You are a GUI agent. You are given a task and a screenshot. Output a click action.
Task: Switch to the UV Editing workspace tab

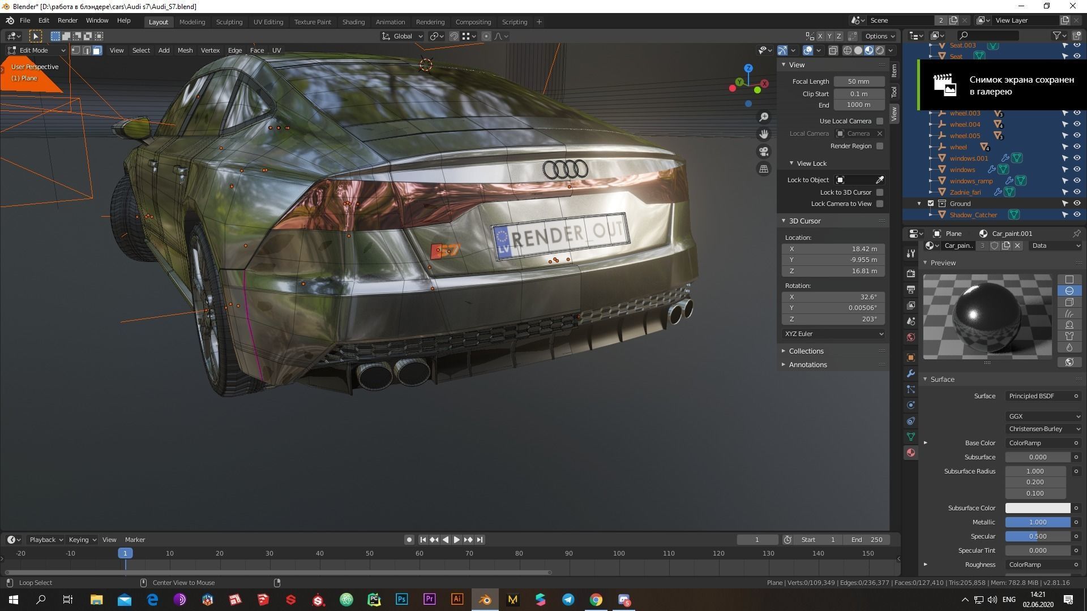[x=268, y=22]
